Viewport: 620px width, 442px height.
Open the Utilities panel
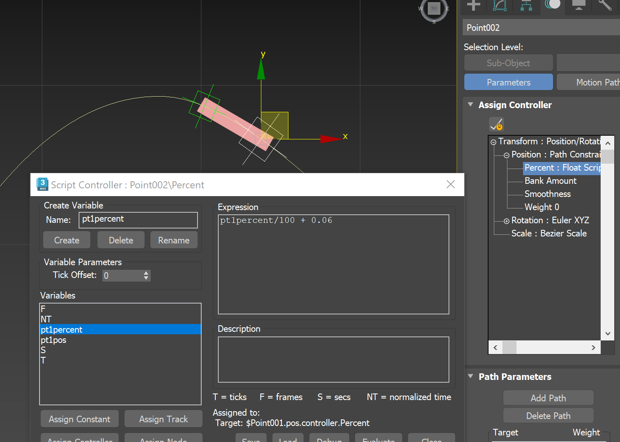(604, 5)
